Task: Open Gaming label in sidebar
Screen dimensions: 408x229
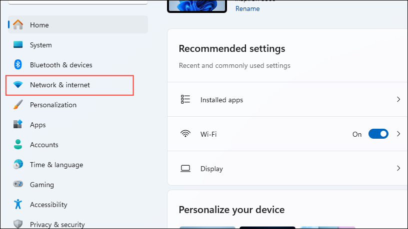Action: (42, 185)
